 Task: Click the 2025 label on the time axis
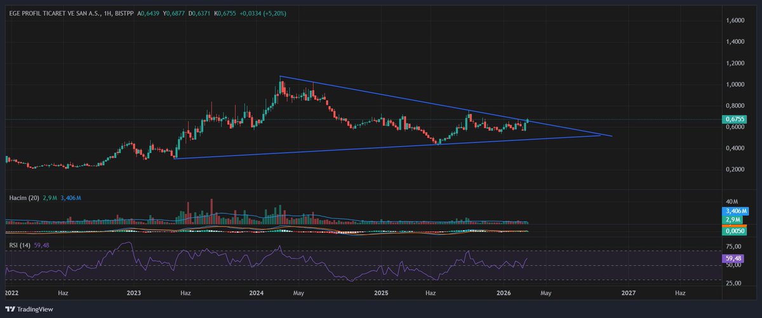click(381, 294)
